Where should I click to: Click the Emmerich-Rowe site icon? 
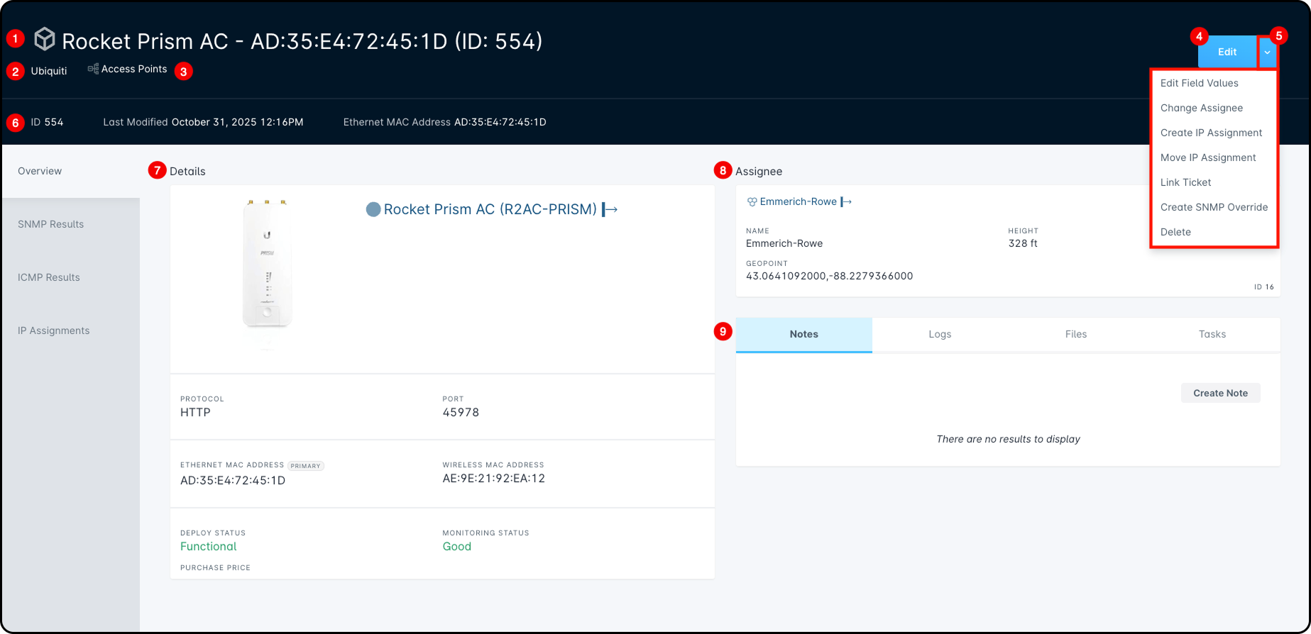tap(752, 202)
